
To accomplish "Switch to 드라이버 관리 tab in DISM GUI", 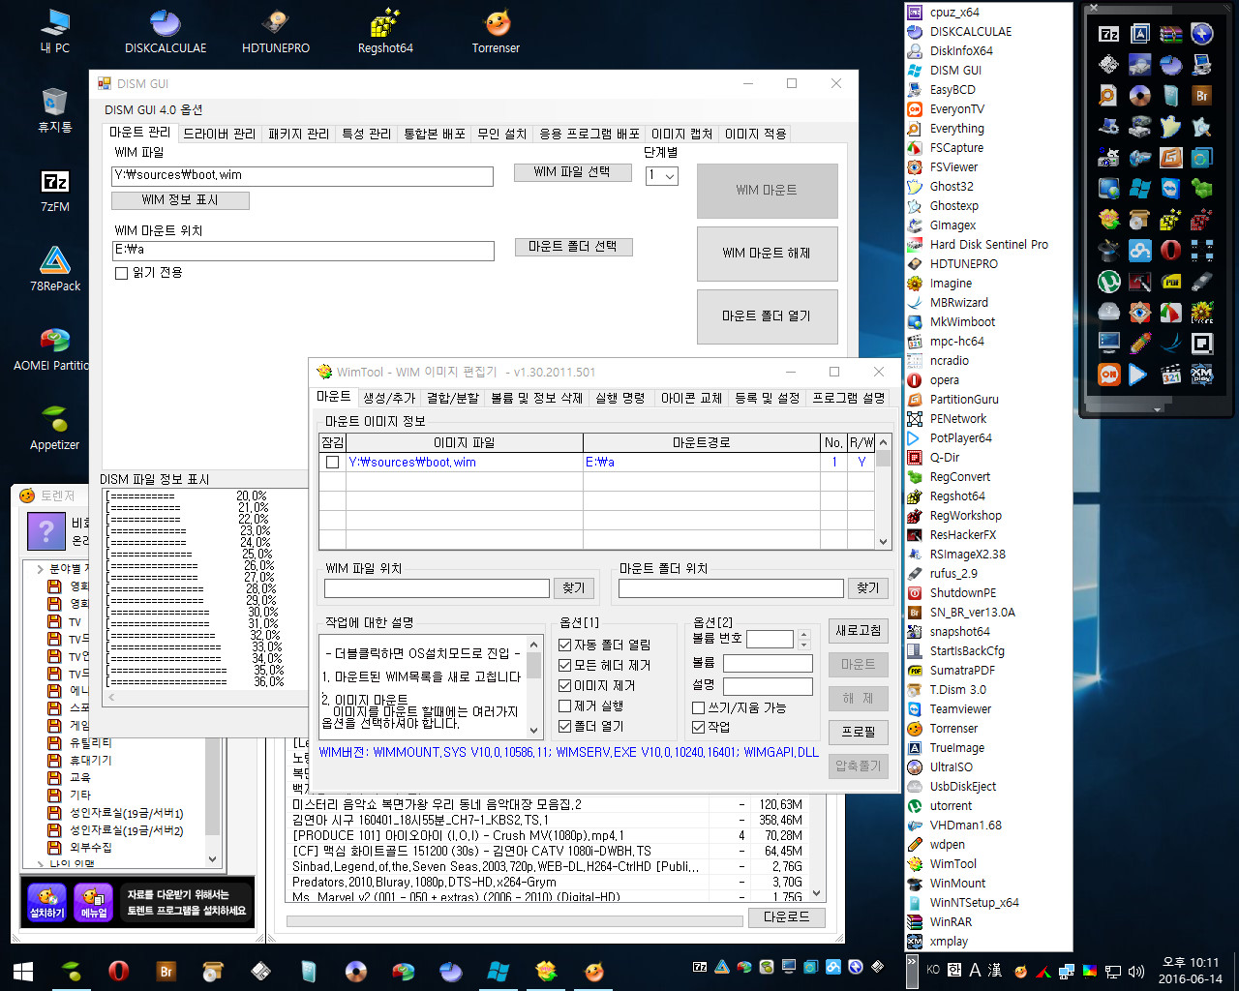I will point(220,134).
